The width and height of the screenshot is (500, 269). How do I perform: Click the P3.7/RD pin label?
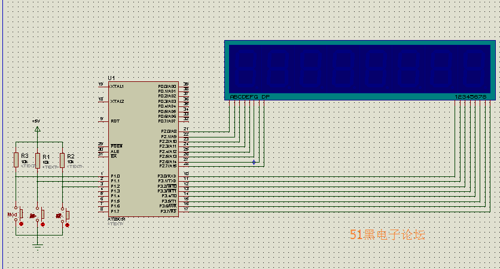coord(169,211)
